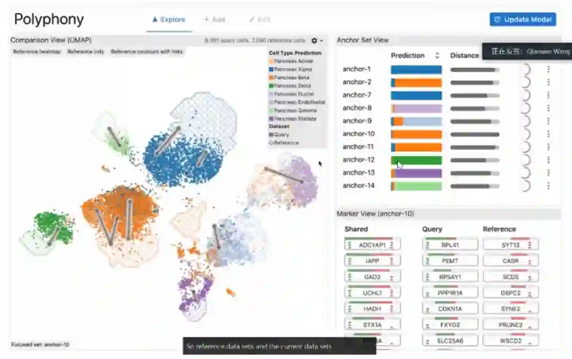Open anchor-12 three-dot options menu
Viewport: 572px width, 359px height.
pos(548,160)
